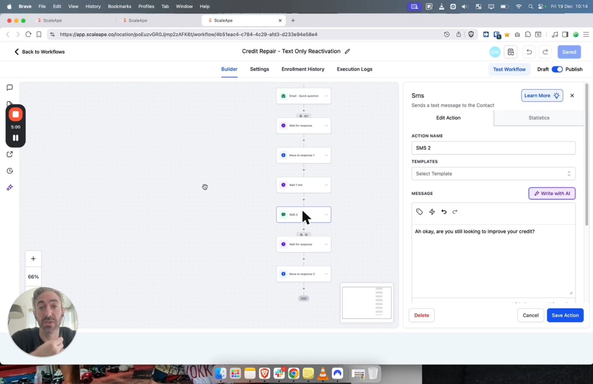Viewport: 593px width, 384px height.
Task: Open the Enrollment History tab
Action: click(x=303, y=69)
